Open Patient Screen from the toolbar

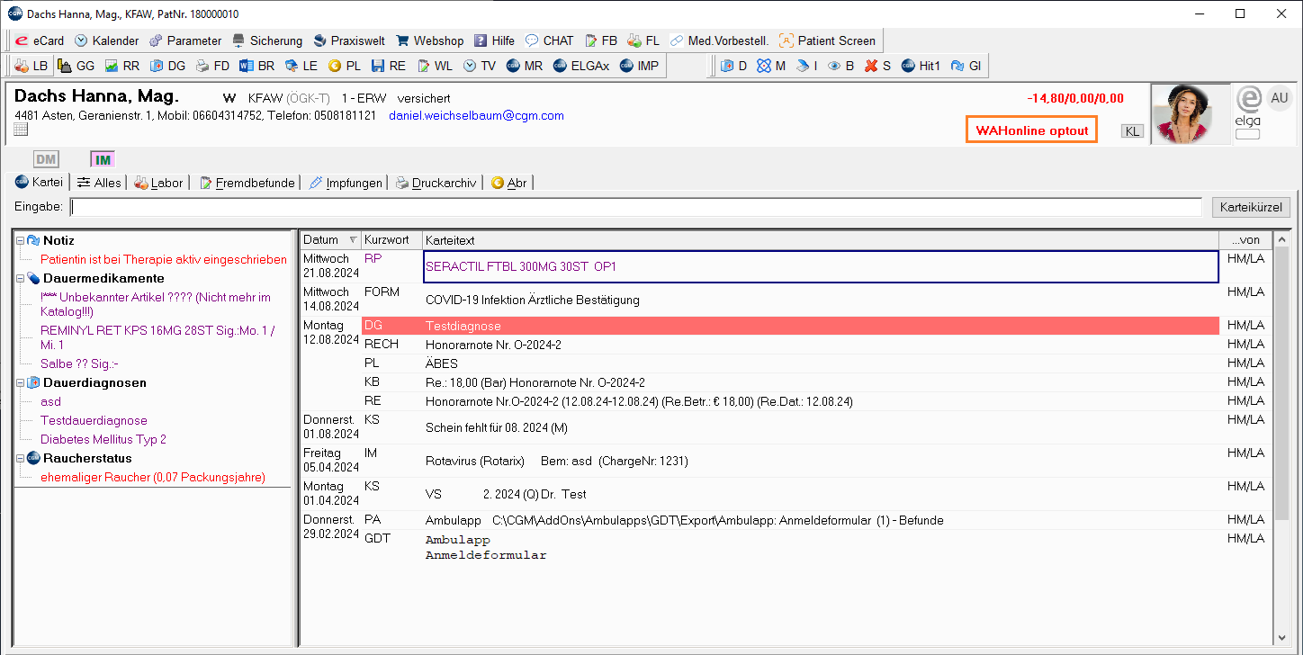click(x=827, y=40)
